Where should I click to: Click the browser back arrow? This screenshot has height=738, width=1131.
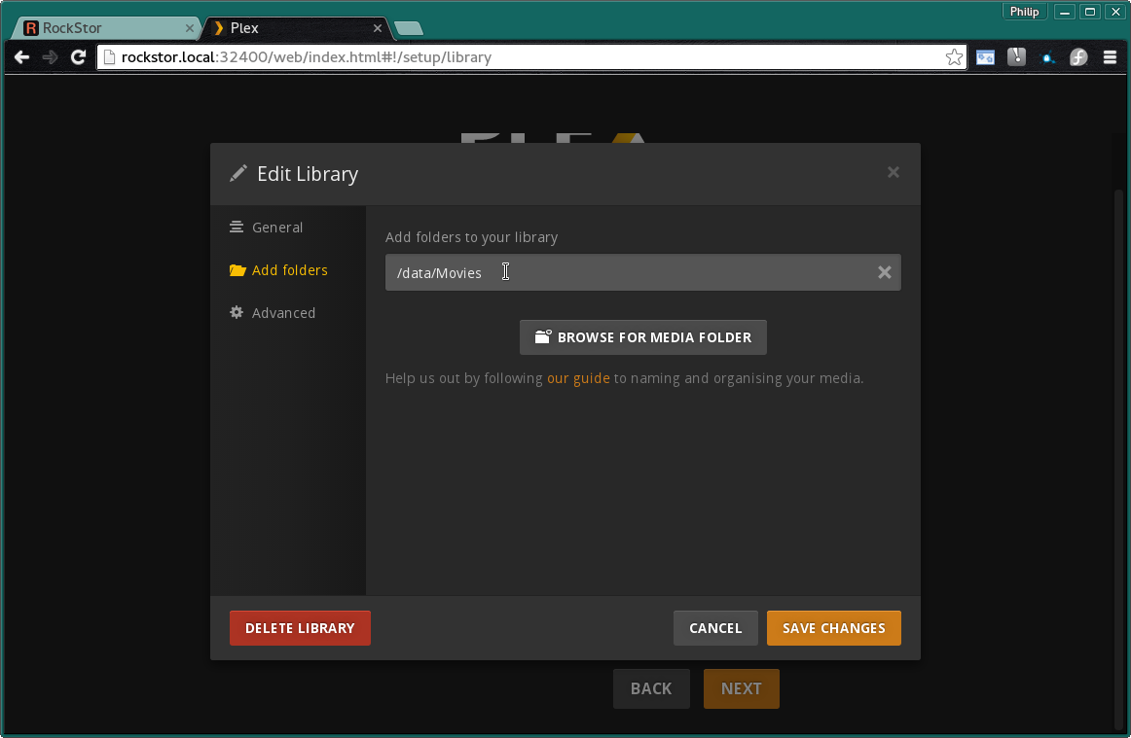[x=21, y=57]
